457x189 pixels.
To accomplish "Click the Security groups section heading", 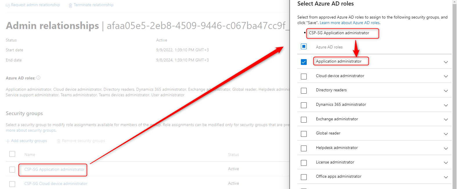I will pyautogui.click(x=24, y=113).
